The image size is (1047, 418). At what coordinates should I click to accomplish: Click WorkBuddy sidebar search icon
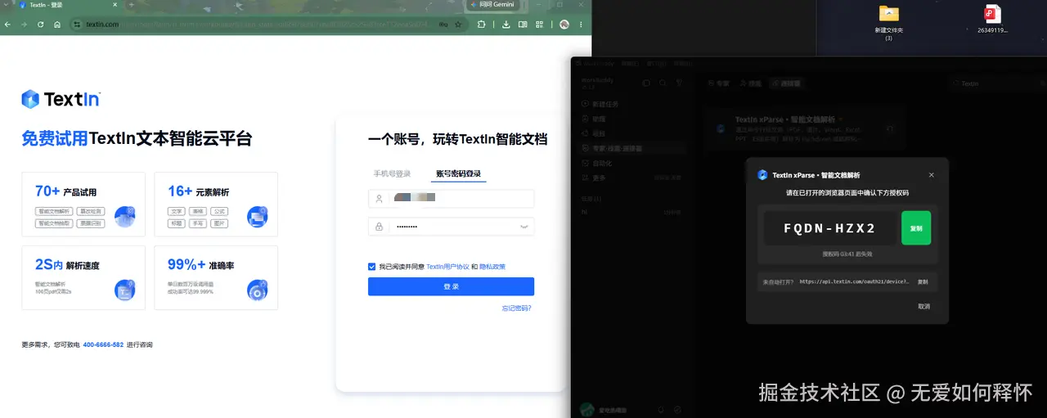tap(663, 83)
